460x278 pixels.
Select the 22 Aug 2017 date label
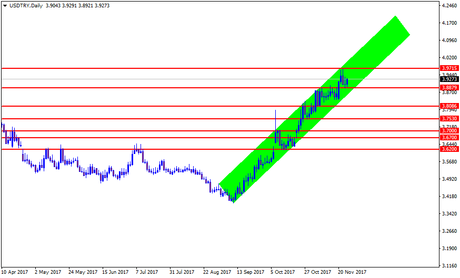click(217, 272)
